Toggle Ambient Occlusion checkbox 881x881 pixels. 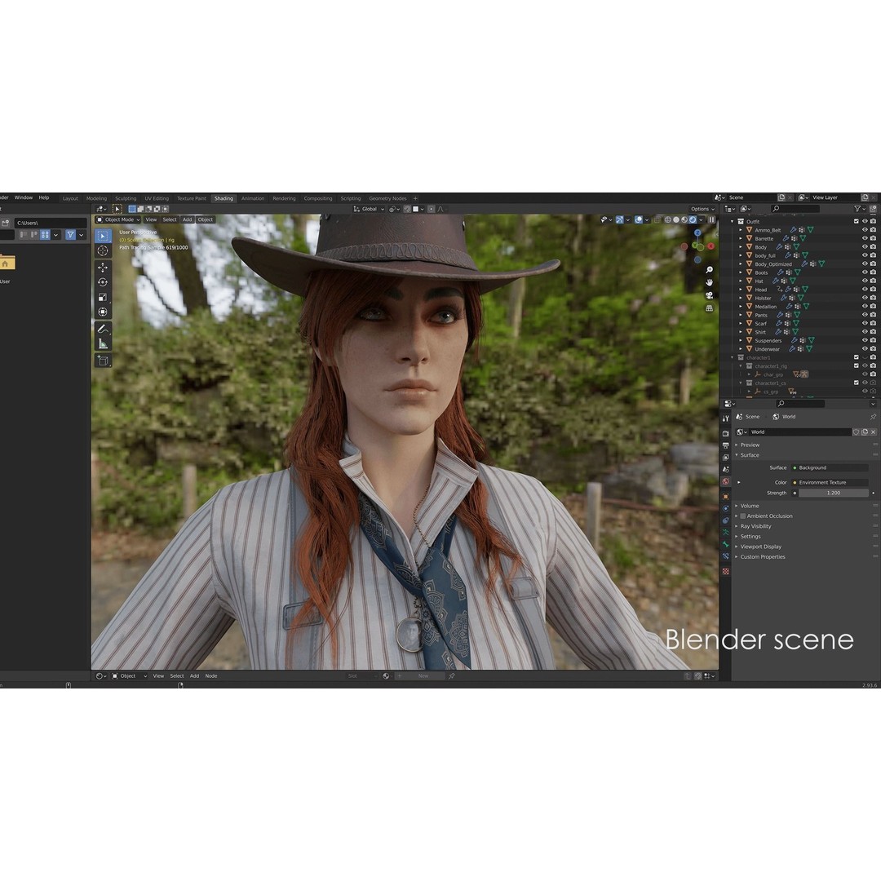tap(743, 516)
